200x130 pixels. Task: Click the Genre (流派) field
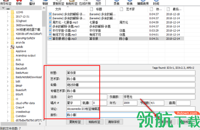tap(87, 97)
